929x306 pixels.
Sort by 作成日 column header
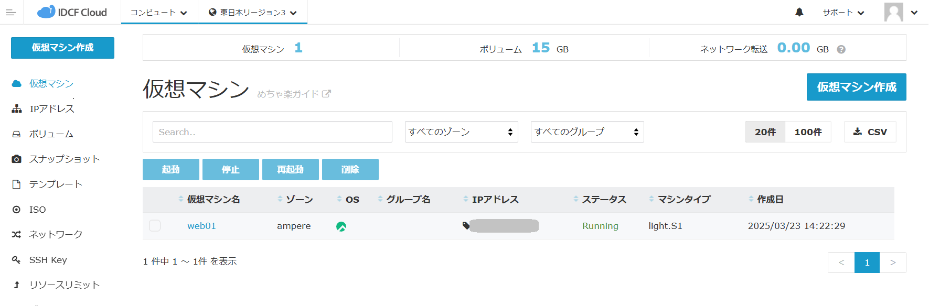pyautogui.click(x=770, y=200)
